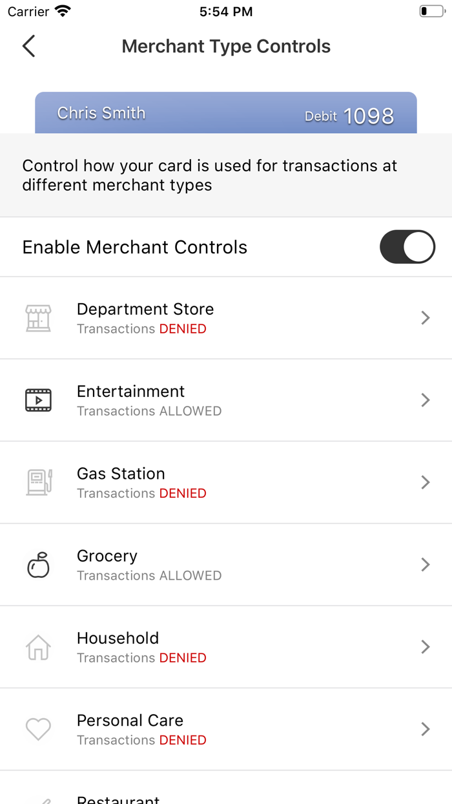Expand the Department Store details chevron
Screen dimensions: 452x804
coord(425,317)
